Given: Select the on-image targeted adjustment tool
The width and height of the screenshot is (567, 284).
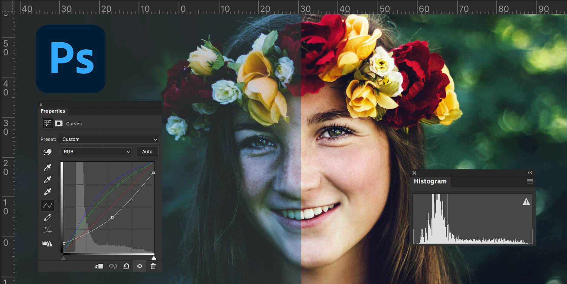Looking at the screenshot, I should point(47,152).
